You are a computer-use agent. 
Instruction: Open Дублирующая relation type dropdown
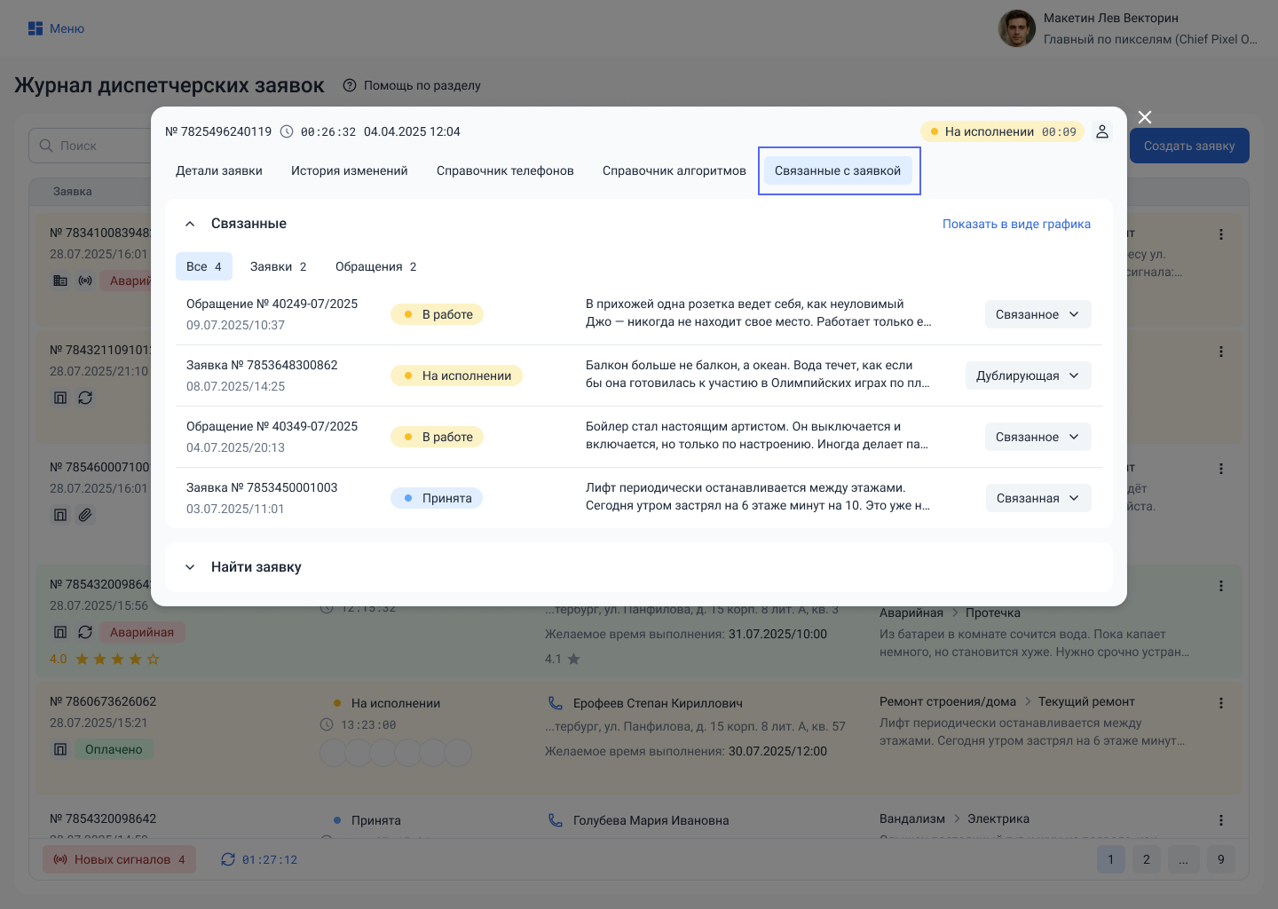pyautogui.click(x=1028, y=375)
